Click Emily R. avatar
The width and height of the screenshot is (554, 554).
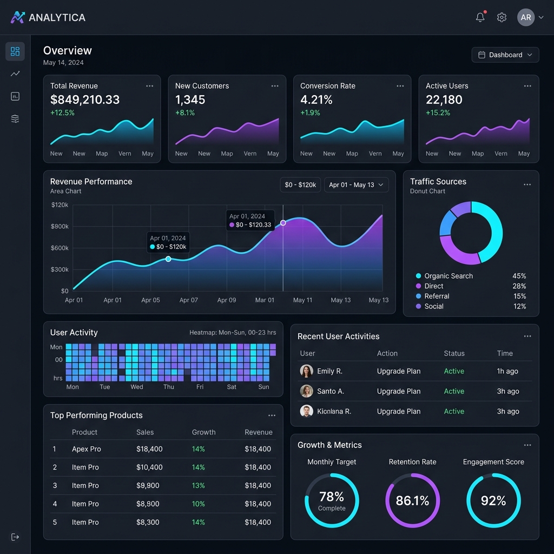(306, 371)
